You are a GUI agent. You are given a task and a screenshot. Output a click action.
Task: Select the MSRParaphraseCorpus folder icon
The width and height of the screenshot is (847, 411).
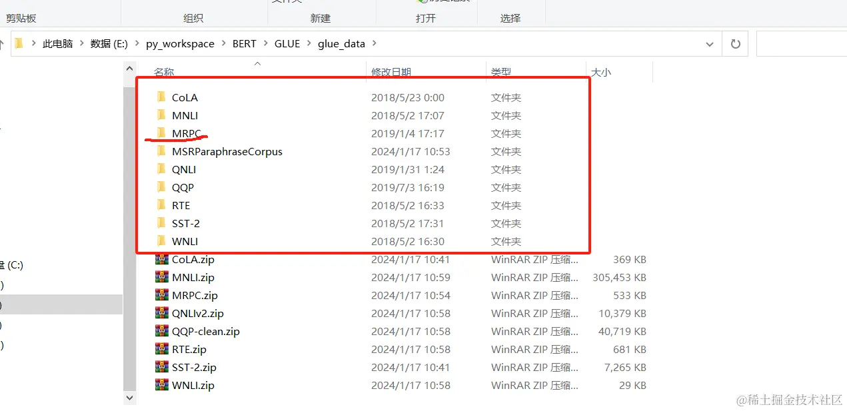point(161,151)
